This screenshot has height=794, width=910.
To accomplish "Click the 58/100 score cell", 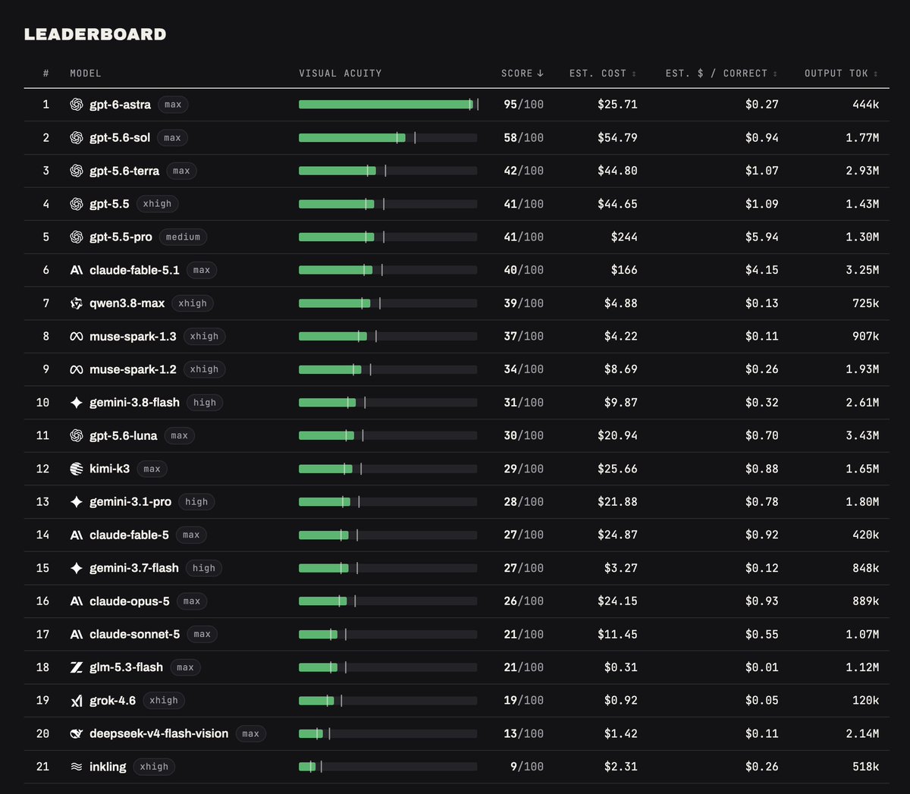I will [x=523, y=138].
